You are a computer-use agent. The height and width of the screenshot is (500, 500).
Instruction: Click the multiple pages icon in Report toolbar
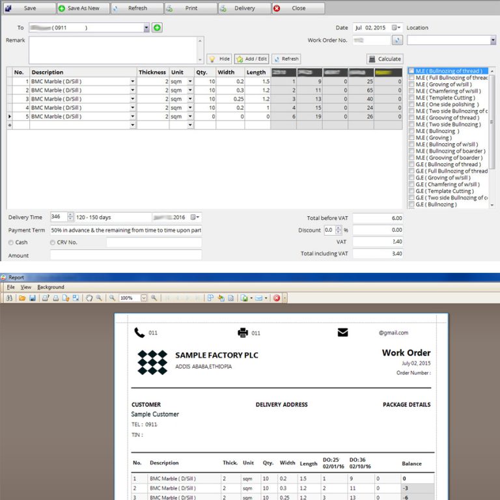click(x=210, y=298)
